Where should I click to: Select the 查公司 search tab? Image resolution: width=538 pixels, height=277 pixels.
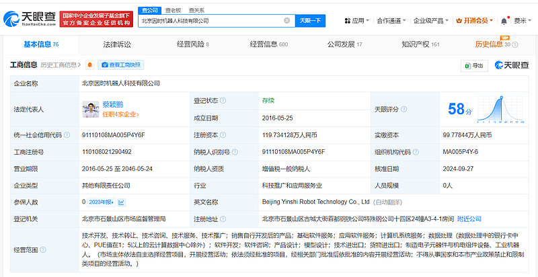point(149,10)
